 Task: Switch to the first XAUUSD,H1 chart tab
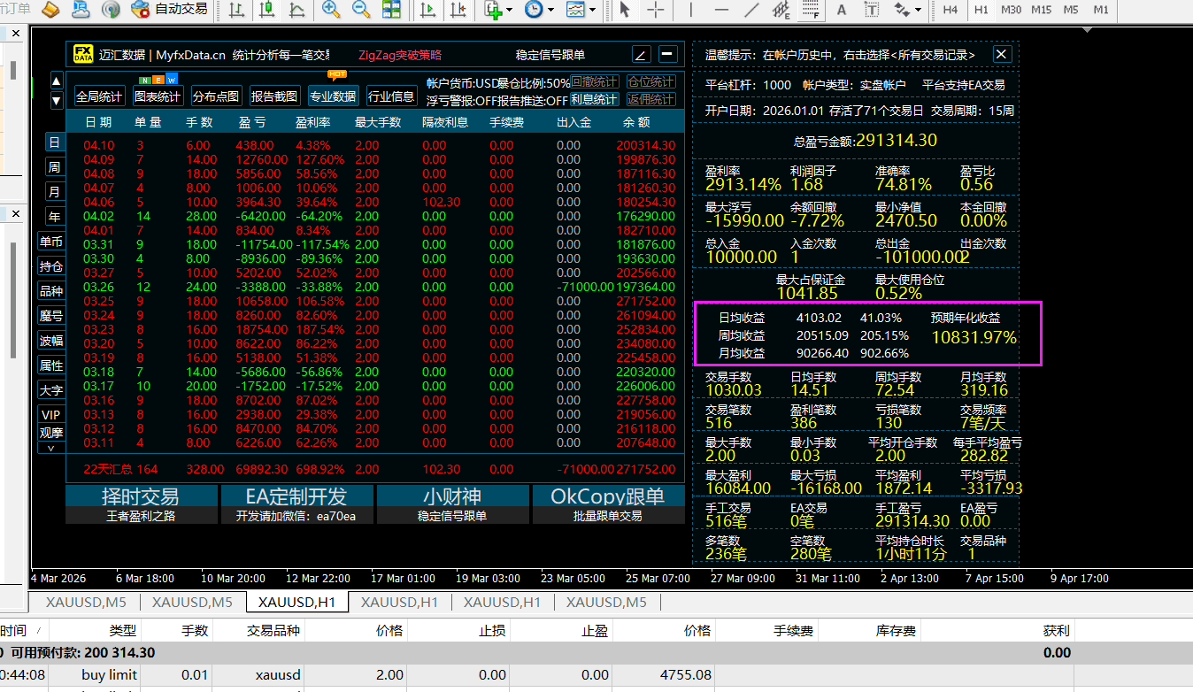click(x=297, y=603)
